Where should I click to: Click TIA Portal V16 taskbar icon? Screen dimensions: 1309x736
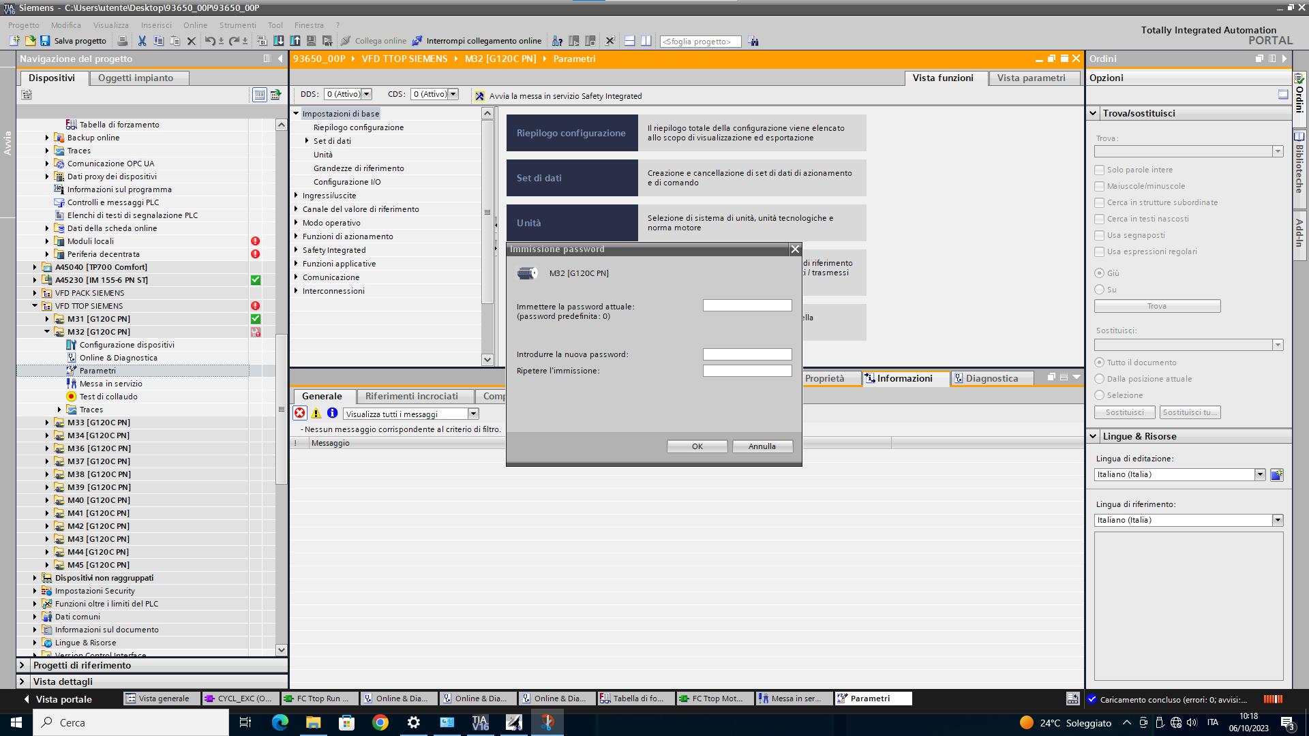pyautogui.click(x=481, y=722)
